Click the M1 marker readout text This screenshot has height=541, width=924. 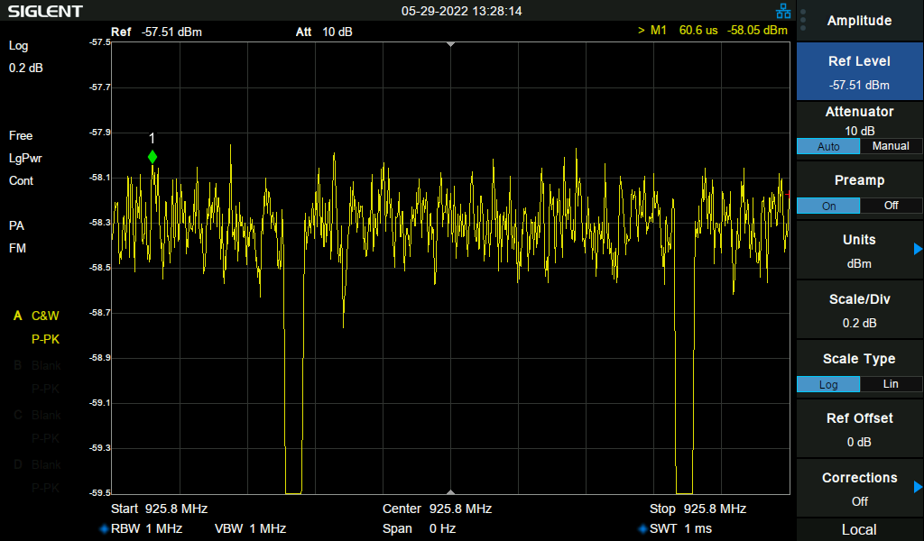[x=713, y=30]
